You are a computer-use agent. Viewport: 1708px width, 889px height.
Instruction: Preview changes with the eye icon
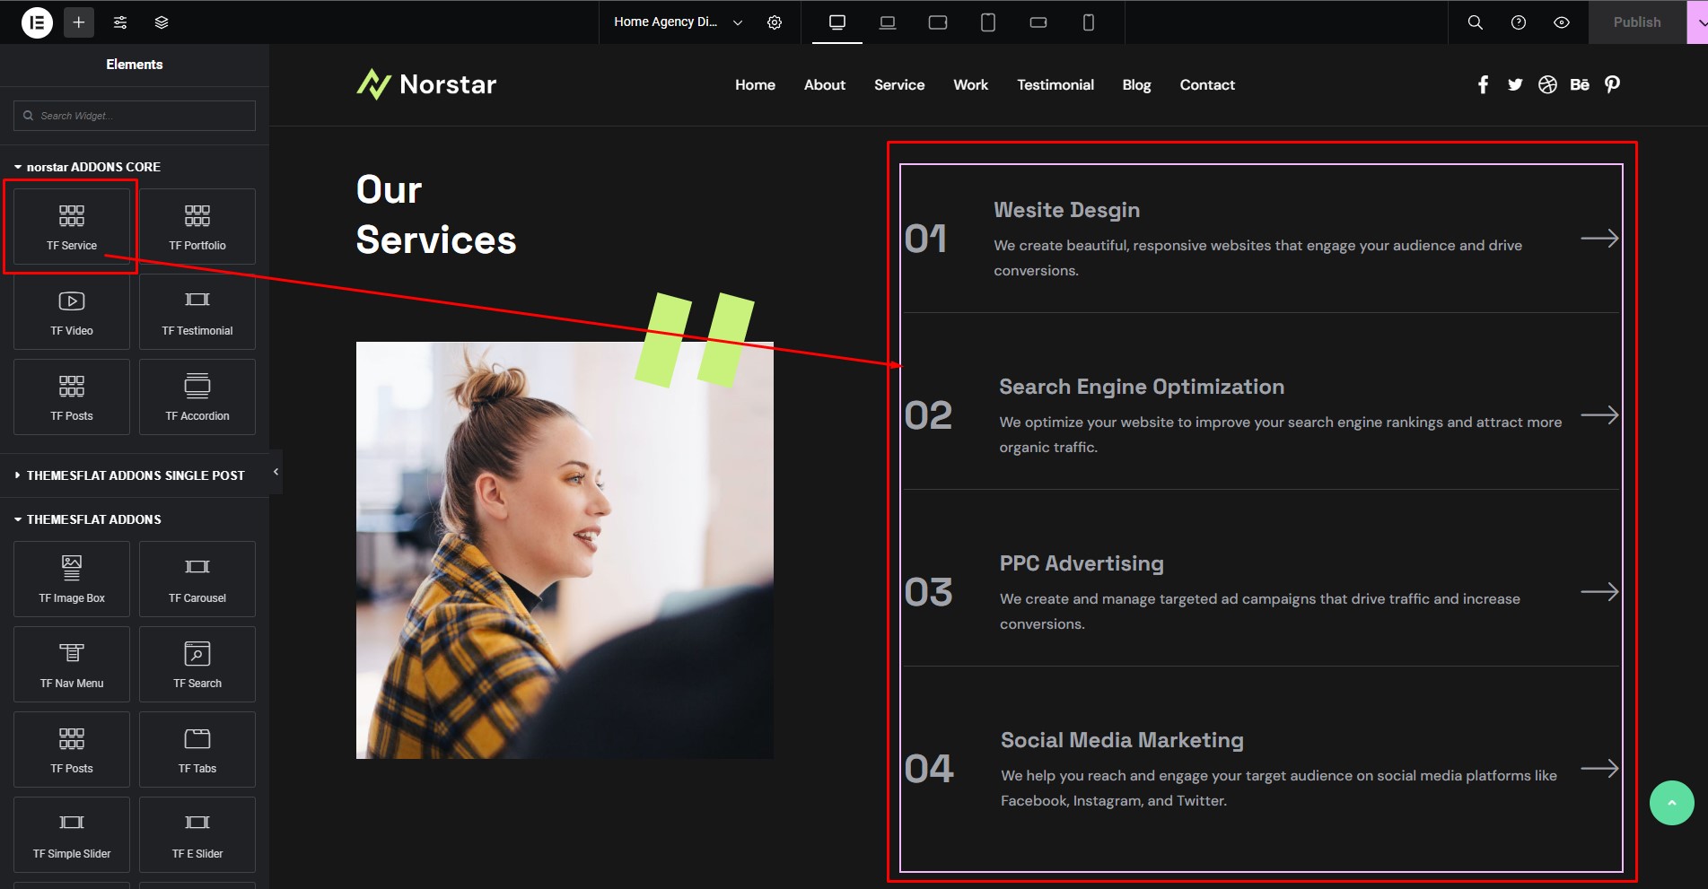click(1562, 22)
